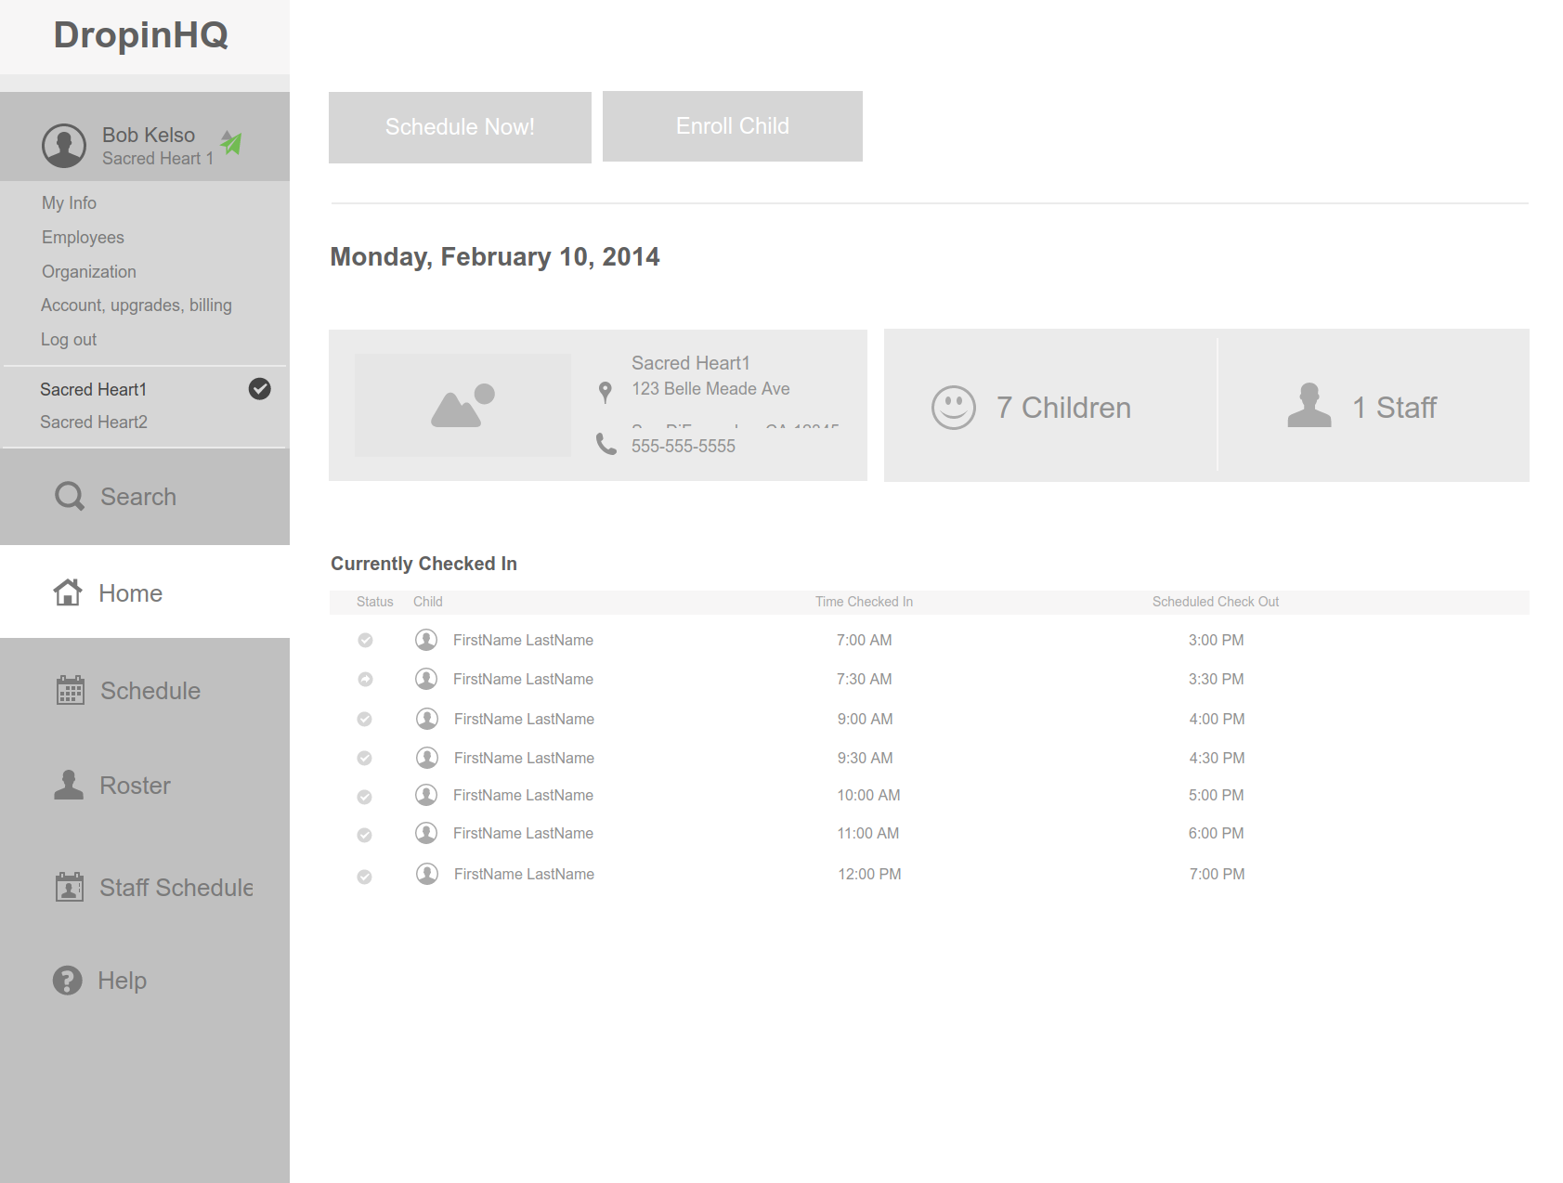The height and width of the screenshot is (1183, 1563).
Task: Toggle status check for 12:00 PM row
Action: pyautogui.click(x=365, y=877)
